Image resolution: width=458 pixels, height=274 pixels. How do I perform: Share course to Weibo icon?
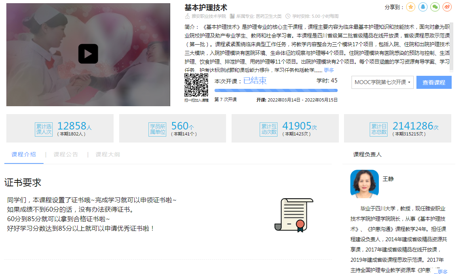[447, 7]
